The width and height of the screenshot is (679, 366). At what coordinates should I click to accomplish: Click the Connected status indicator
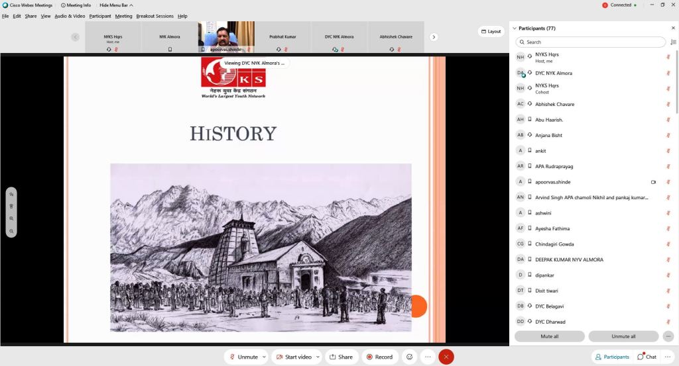click(x=620, y=5)
